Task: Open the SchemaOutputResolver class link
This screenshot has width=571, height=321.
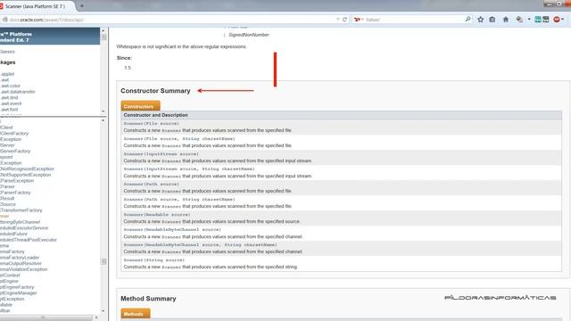Action: pyautogui.click(x=21, y=264)
